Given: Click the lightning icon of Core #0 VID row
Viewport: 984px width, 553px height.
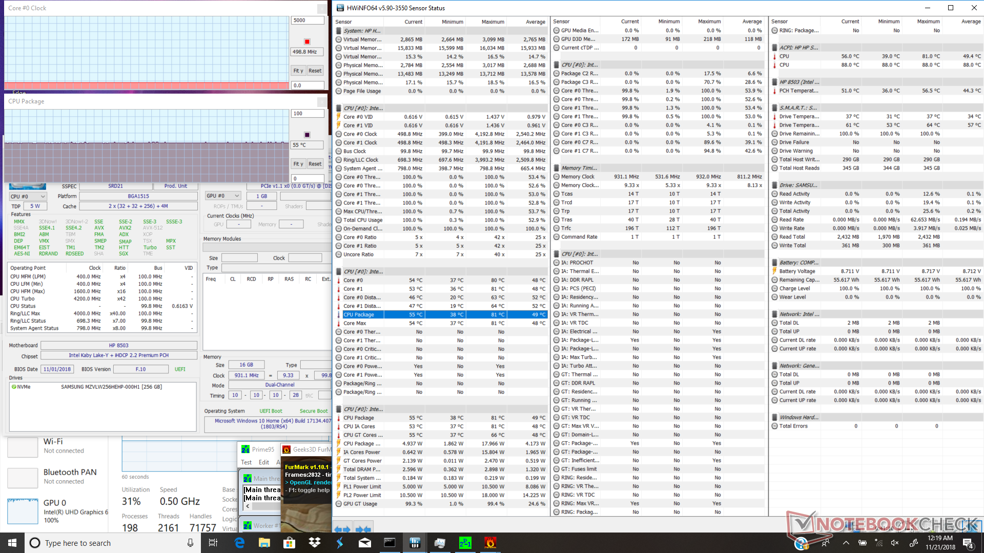Looking at the screenshot, I should point(338,117).
